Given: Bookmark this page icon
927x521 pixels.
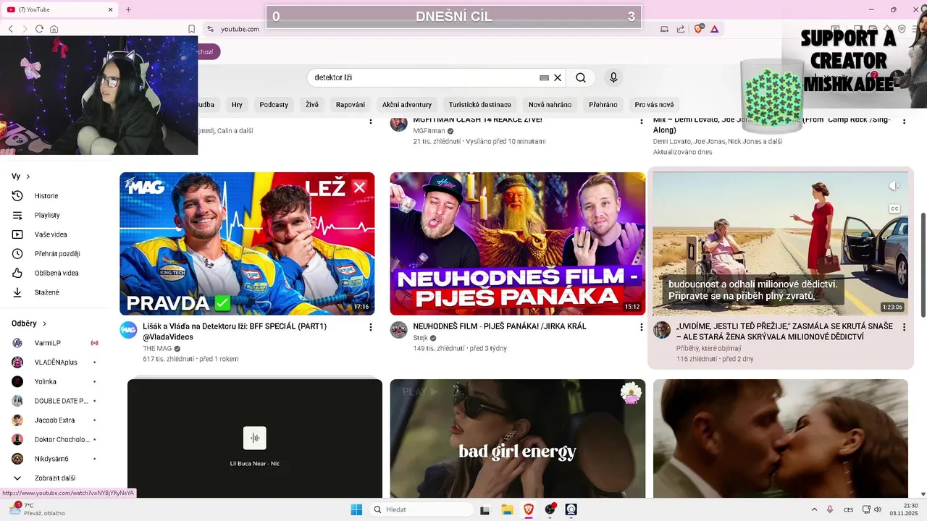Looking at the screenshot, I should [191, 29].
